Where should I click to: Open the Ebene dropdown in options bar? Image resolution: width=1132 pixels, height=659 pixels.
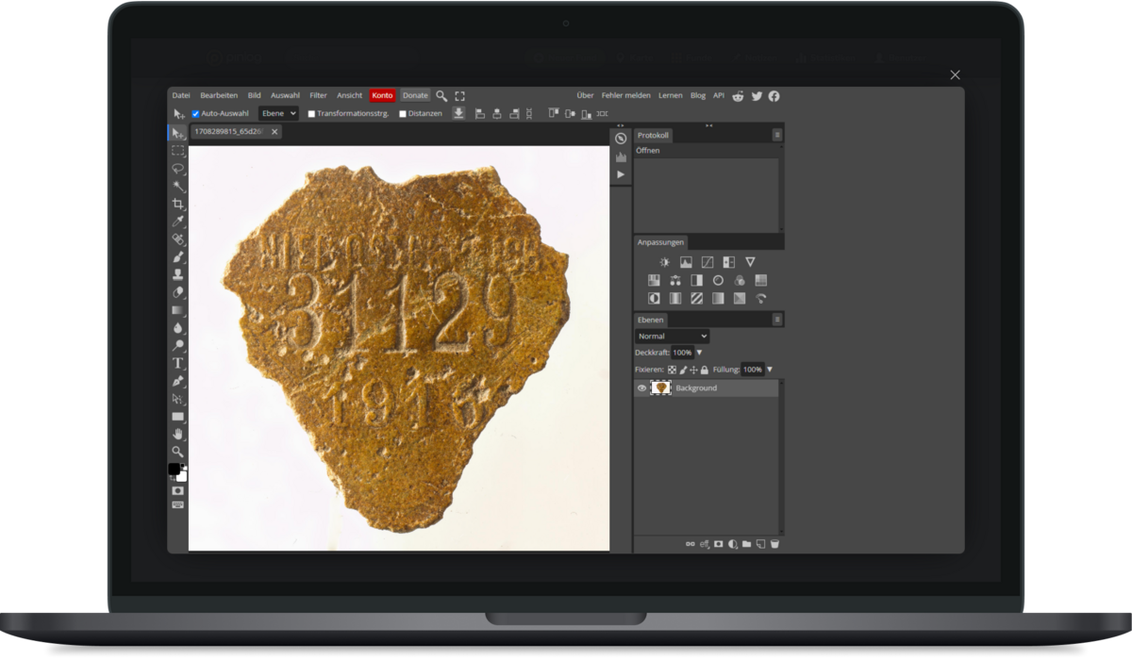tap(278, 113)
